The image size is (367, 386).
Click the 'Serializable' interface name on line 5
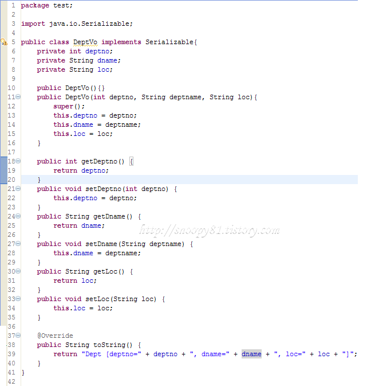(169, 42)
